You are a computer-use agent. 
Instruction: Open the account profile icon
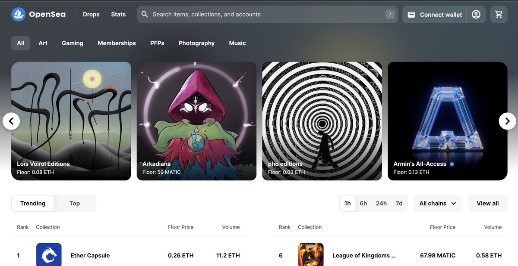pos(476,15)
